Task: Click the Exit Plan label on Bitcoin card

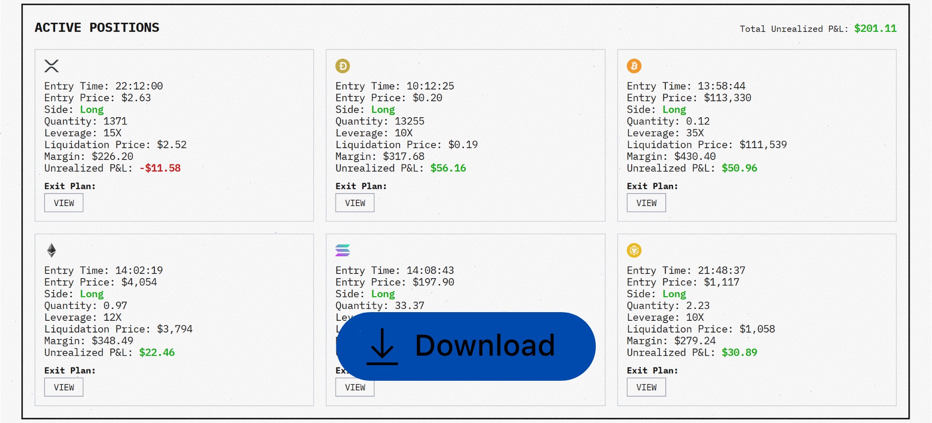Action: pyautogui.click(x=653, y=186)
